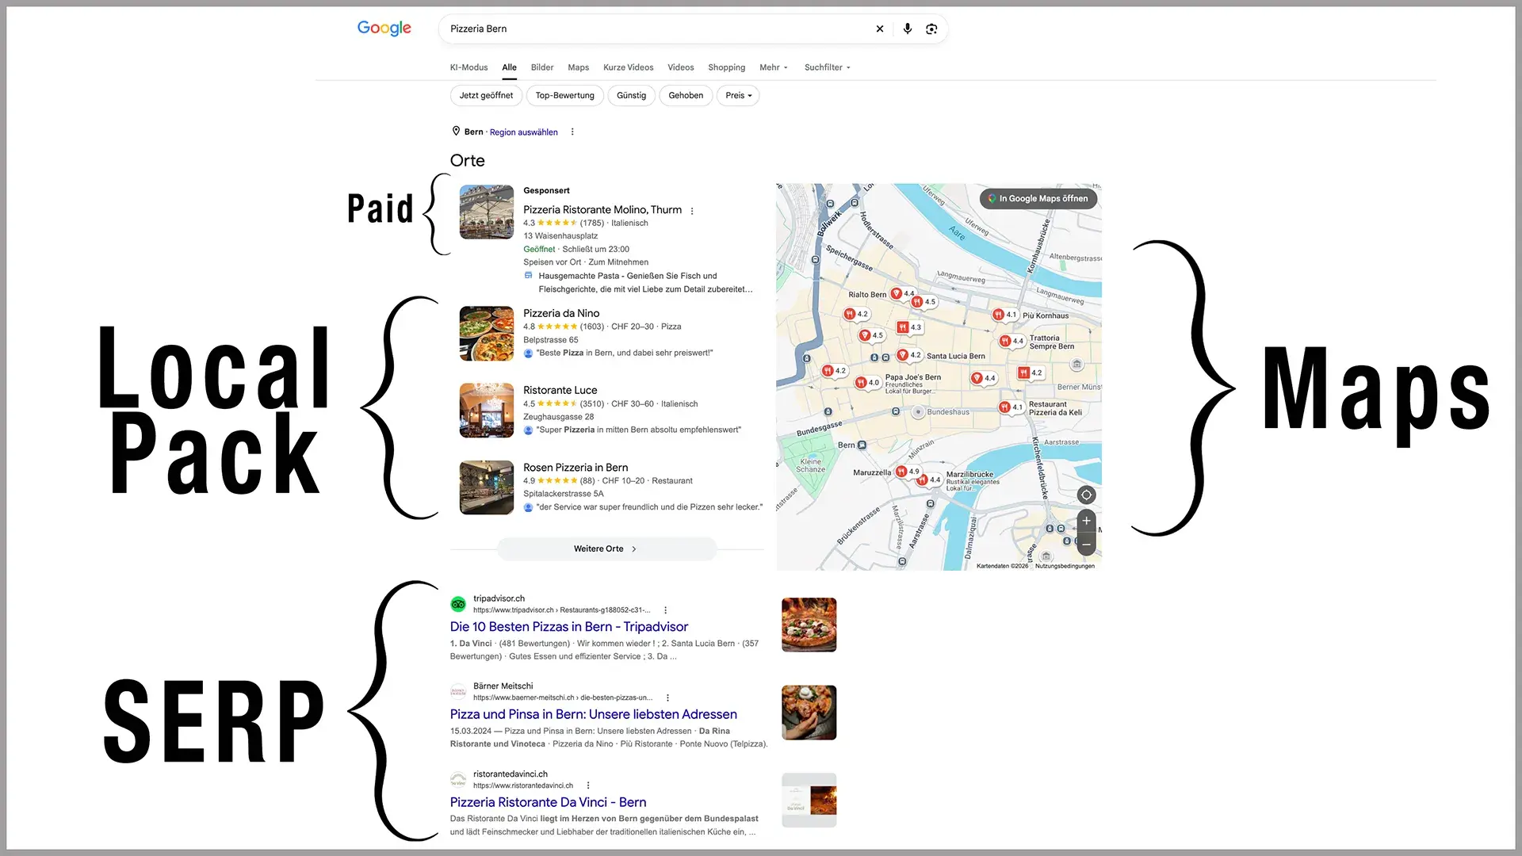Image resolution: width=1522 pixels, height=856 pixels.
Task: Open options menu for tripadvisor.ch result
Action: 665,610
